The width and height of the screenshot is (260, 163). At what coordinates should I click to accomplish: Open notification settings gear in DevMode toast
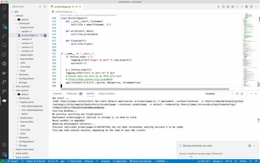[249, 146]
